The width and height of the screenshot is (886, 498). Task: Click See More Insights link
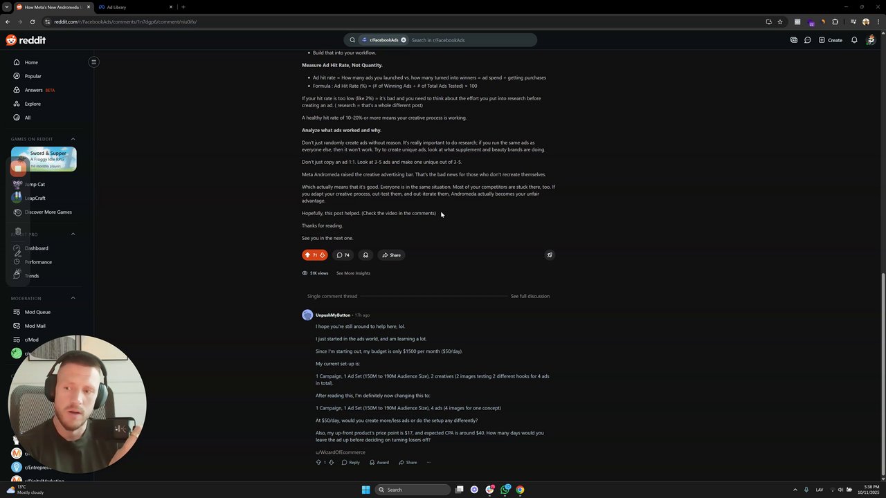[x=353, y=273]
